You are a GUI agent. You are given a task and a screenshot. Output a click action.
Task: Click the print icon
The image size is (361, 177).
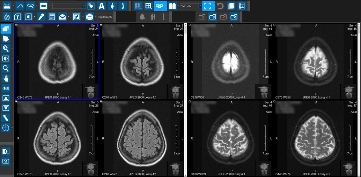[x=89, y=16]
